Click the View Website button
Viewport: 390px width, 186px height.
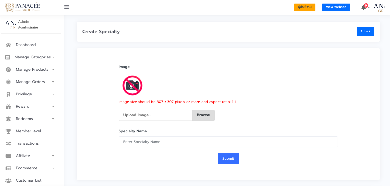point(336,7)
